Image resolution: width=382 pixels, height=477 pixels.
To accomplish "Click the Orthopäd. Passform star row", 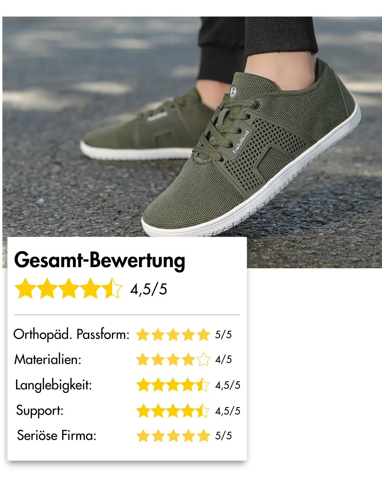I will [173, 335].
